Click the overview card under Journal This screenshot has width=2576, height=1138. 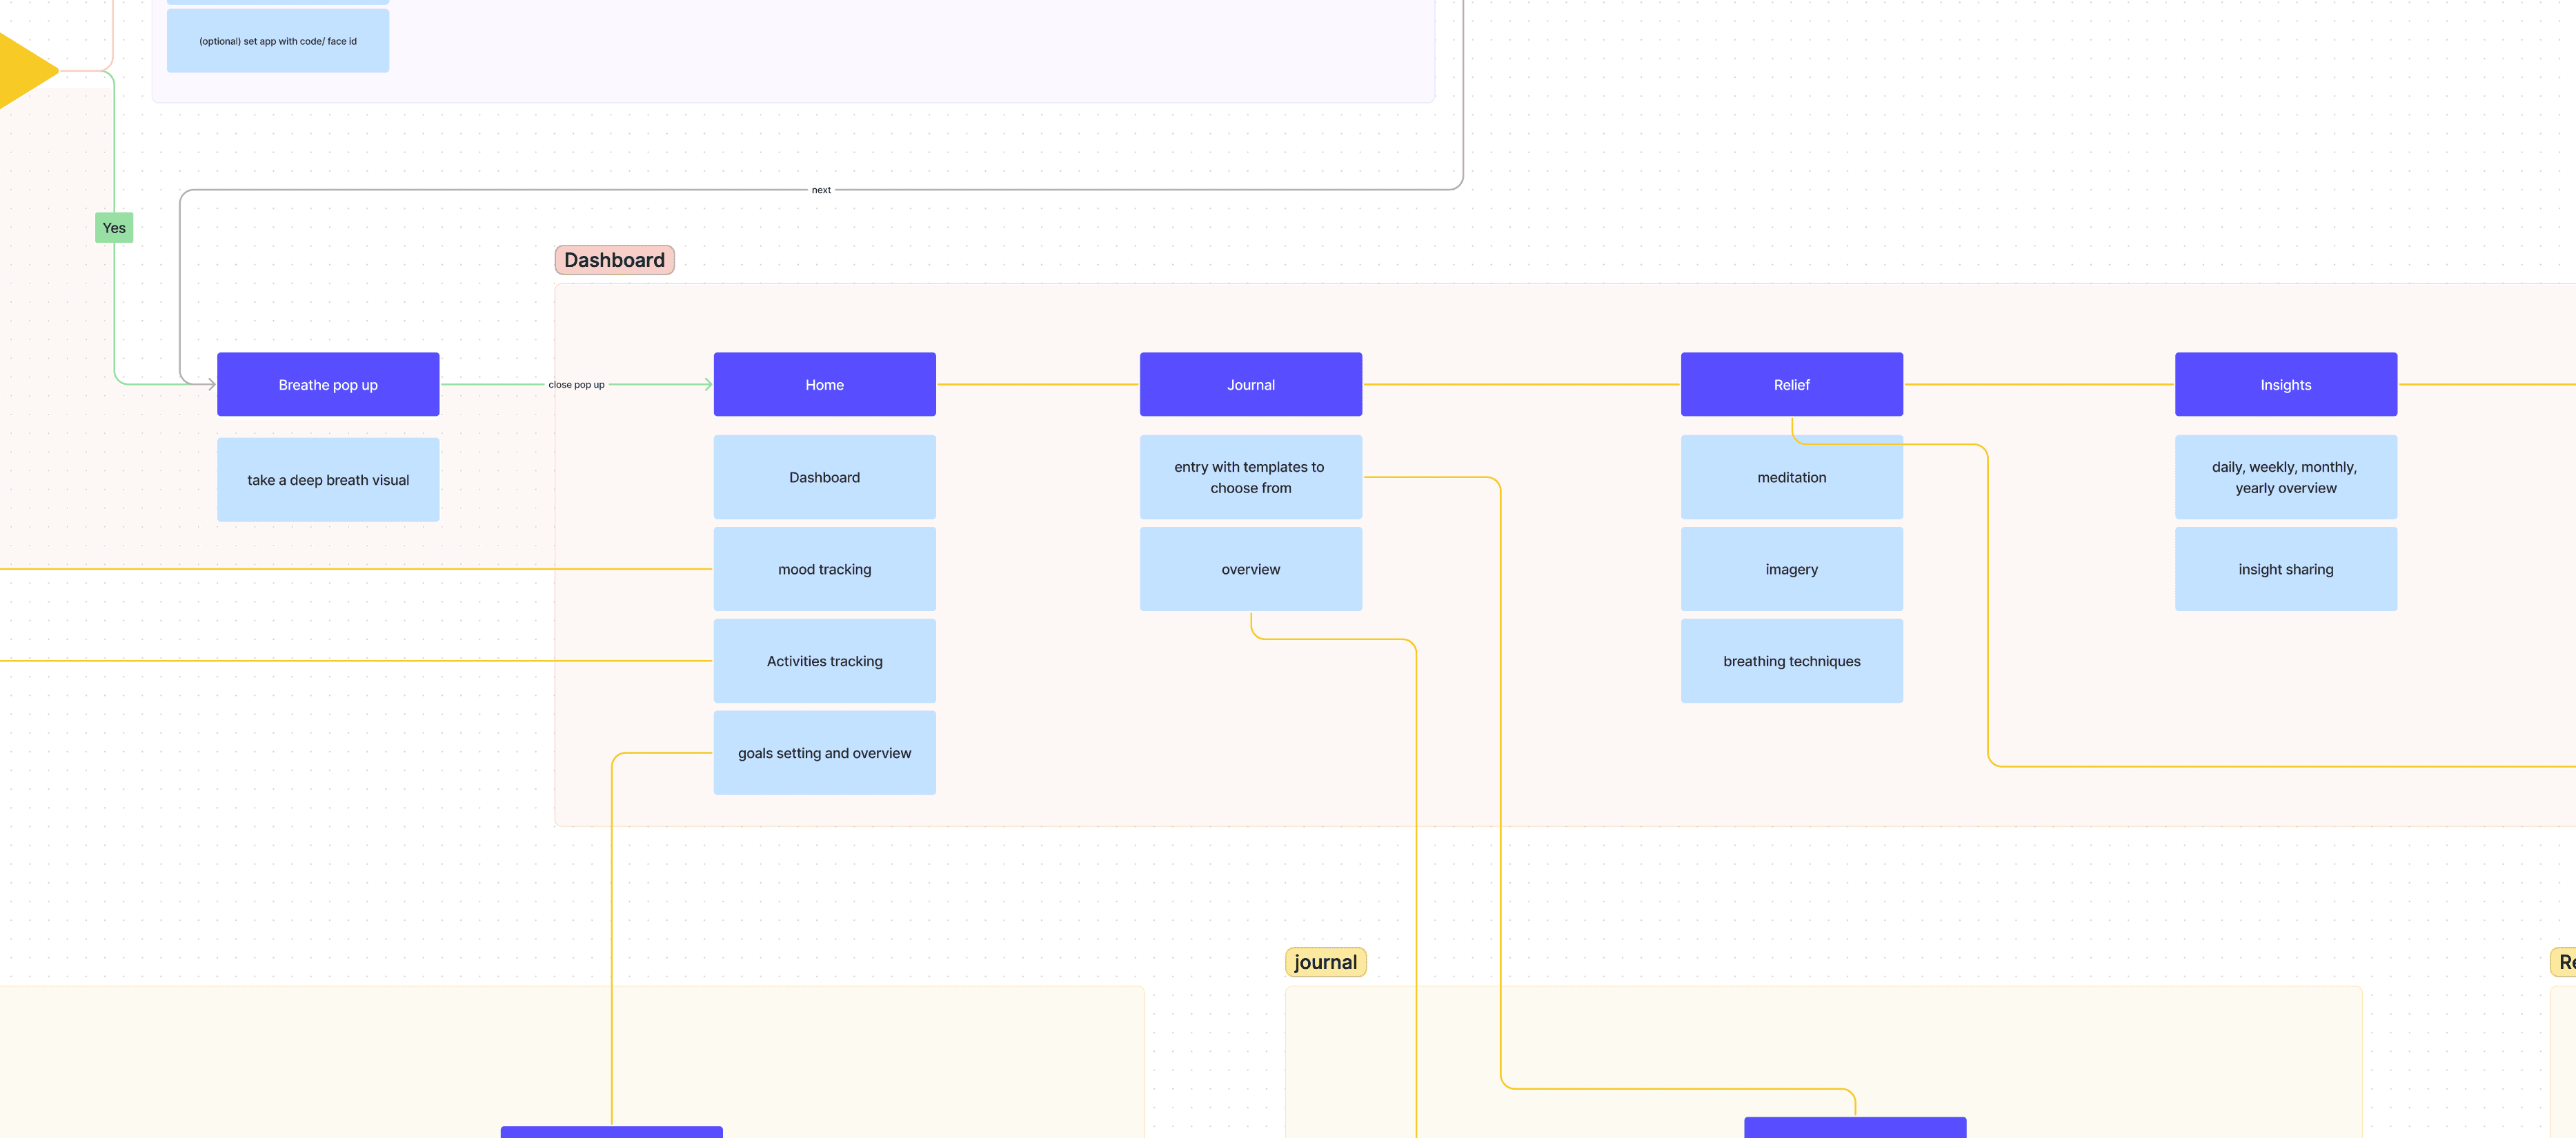pos(1250,569)
